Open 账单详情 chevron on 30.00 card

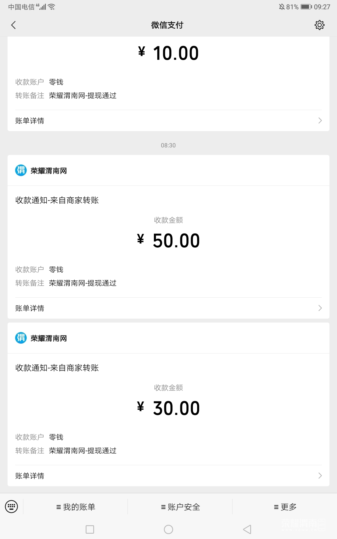(320, 476)
